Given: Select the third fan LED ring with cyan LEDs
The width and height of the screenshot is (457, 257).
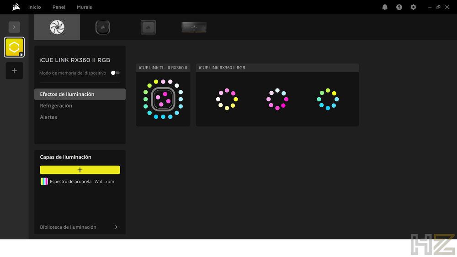Looking at the screenshot, I should pos(328,99).
